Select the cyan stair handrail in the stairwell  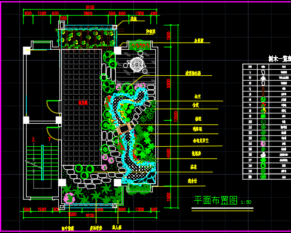point(42,163)
